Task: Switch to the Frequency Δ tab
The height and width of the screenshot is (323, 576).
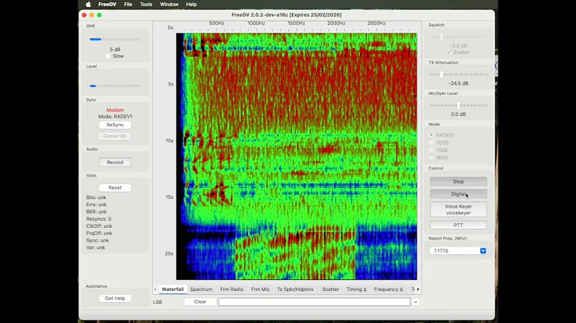Action: (388, 289)
